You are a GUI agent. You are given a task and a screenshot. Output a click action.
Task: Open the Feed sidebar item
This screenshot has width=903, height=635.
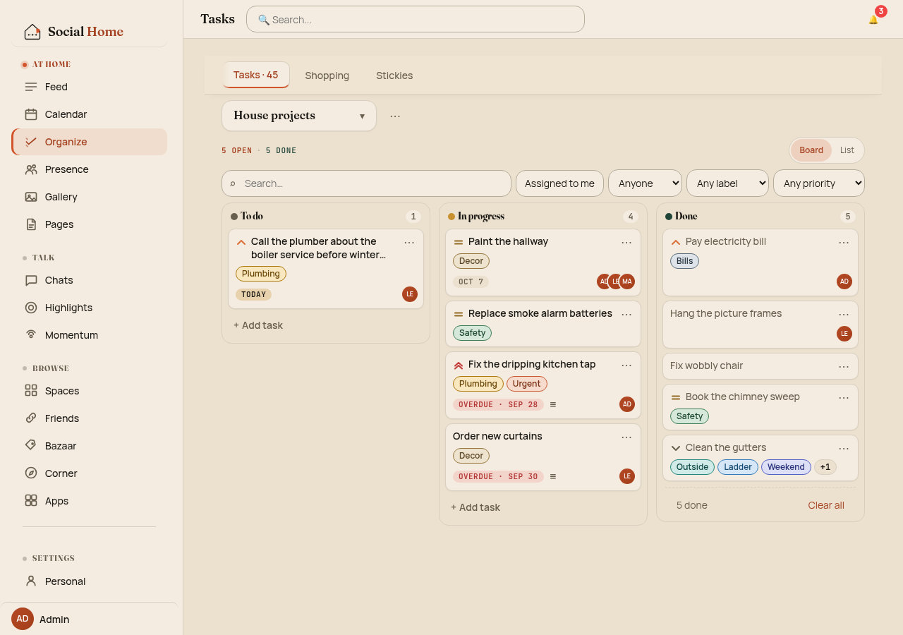pyautogui.click(x=89, y=87)
